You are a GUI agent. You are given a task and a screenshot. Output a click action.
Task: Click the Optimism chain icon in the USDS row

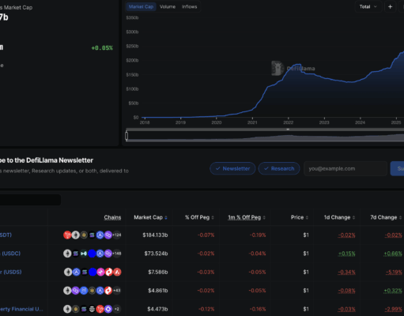(x=109, y=272)
